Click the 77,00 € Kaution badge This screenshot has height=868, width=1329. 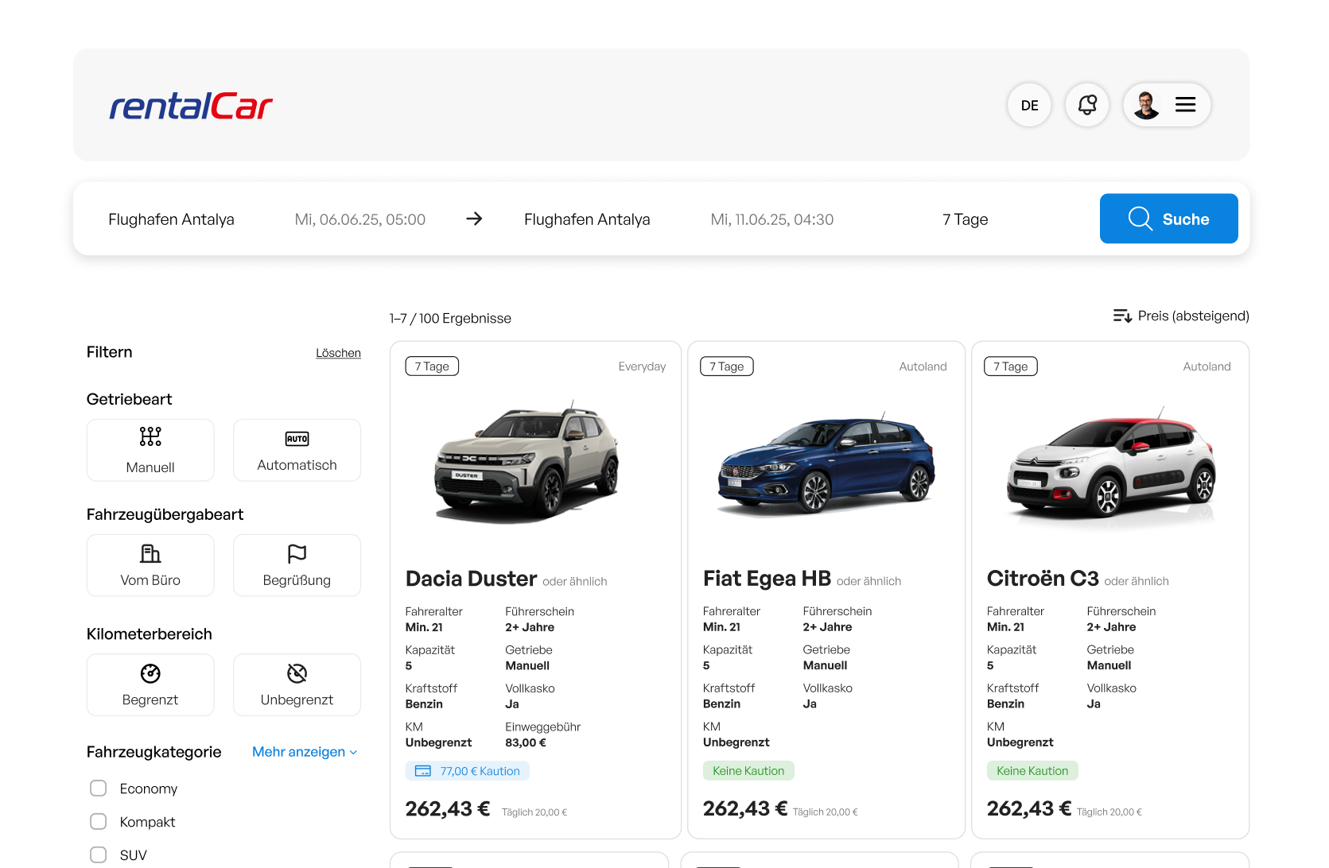point(468,771)
